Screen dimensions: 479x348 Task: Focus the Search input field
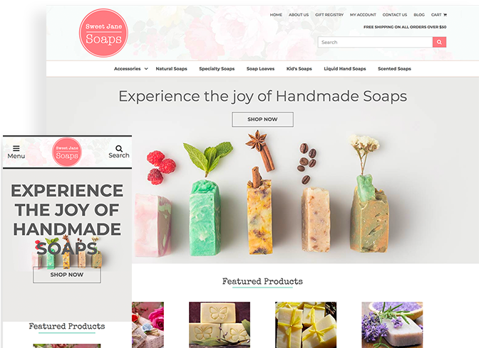click(375, 42)
